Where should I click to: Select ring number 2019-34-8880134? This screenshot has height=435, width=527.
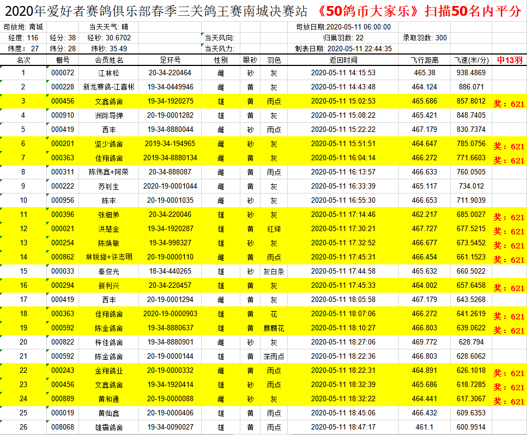[170, 158]
